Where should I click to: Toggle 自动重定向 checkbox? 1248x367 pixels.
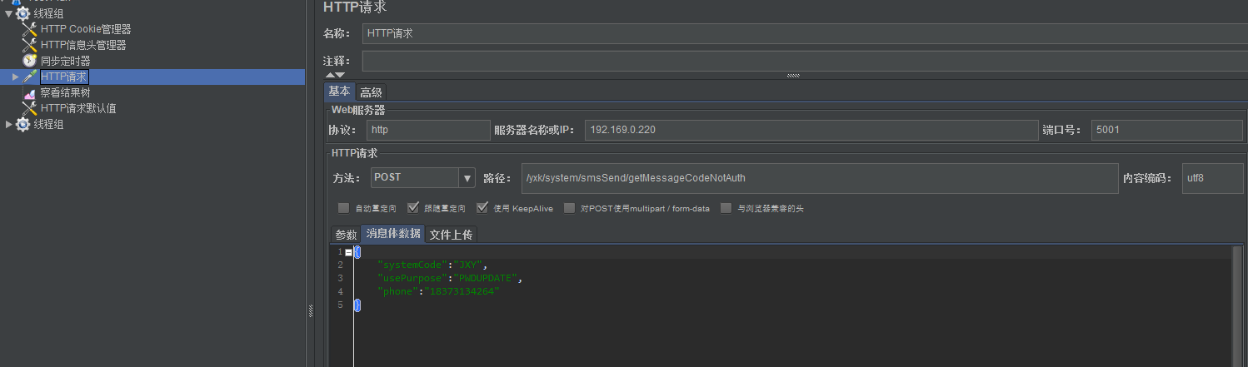tap(343, 208)
